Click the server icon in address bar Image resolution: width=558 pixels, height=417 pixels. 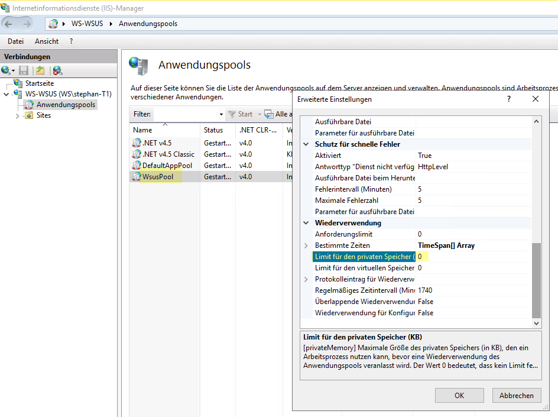click(x=53, y=24)
